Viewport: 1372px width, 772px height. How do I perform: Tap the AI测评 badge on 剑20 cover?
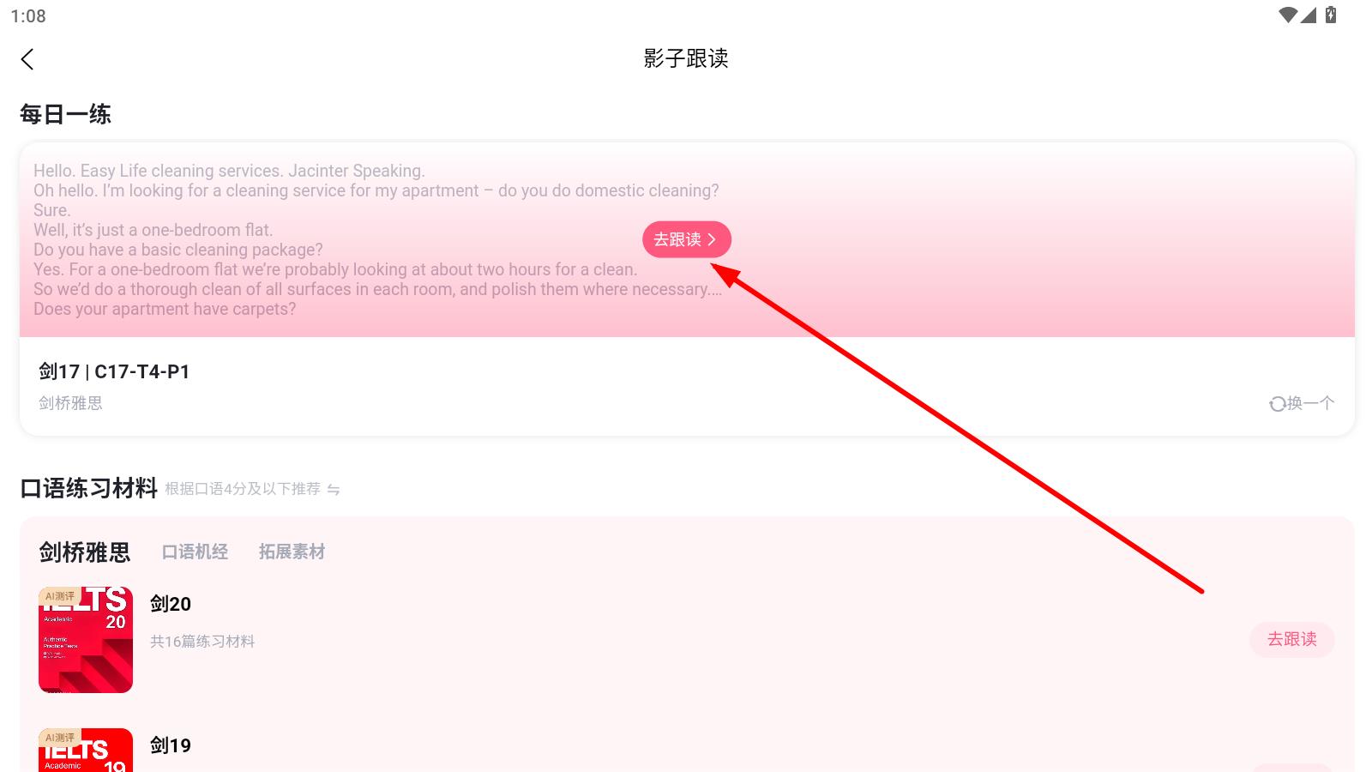pos(59,595)
